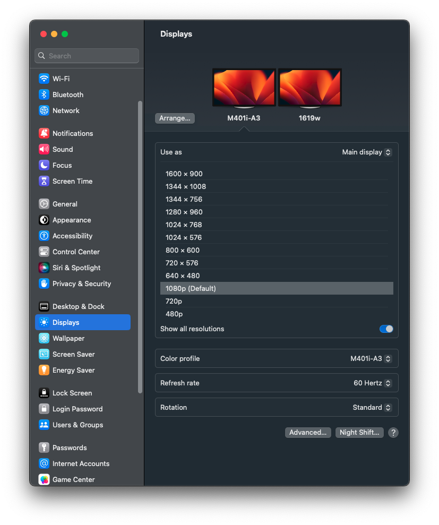439x525 pixels.
Task: Expand the Color profile dropdown
Action: pos(371,359)
